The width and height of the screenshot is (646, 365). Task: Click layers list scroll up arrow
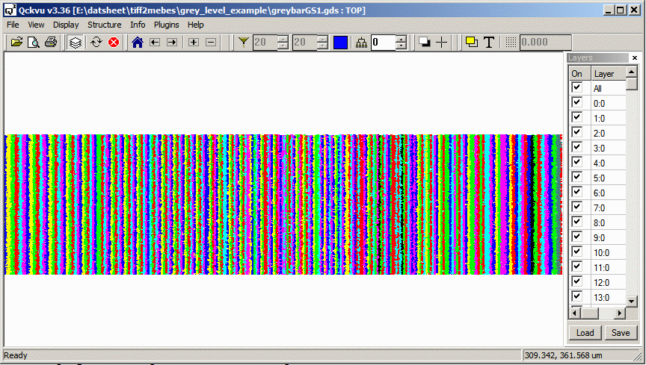(x=632, y=72)
